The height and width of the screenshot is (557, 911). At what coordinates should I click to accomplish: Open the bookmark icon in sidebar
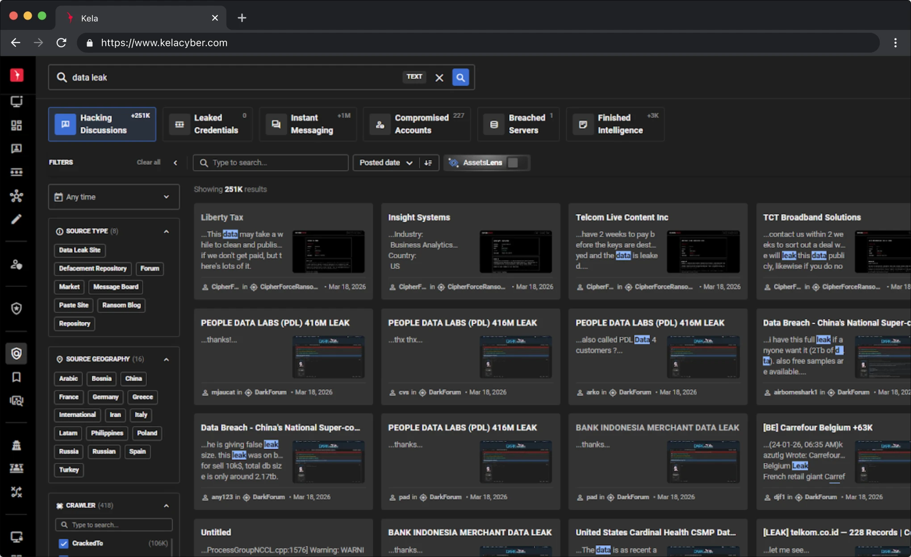tap(17, 378)
